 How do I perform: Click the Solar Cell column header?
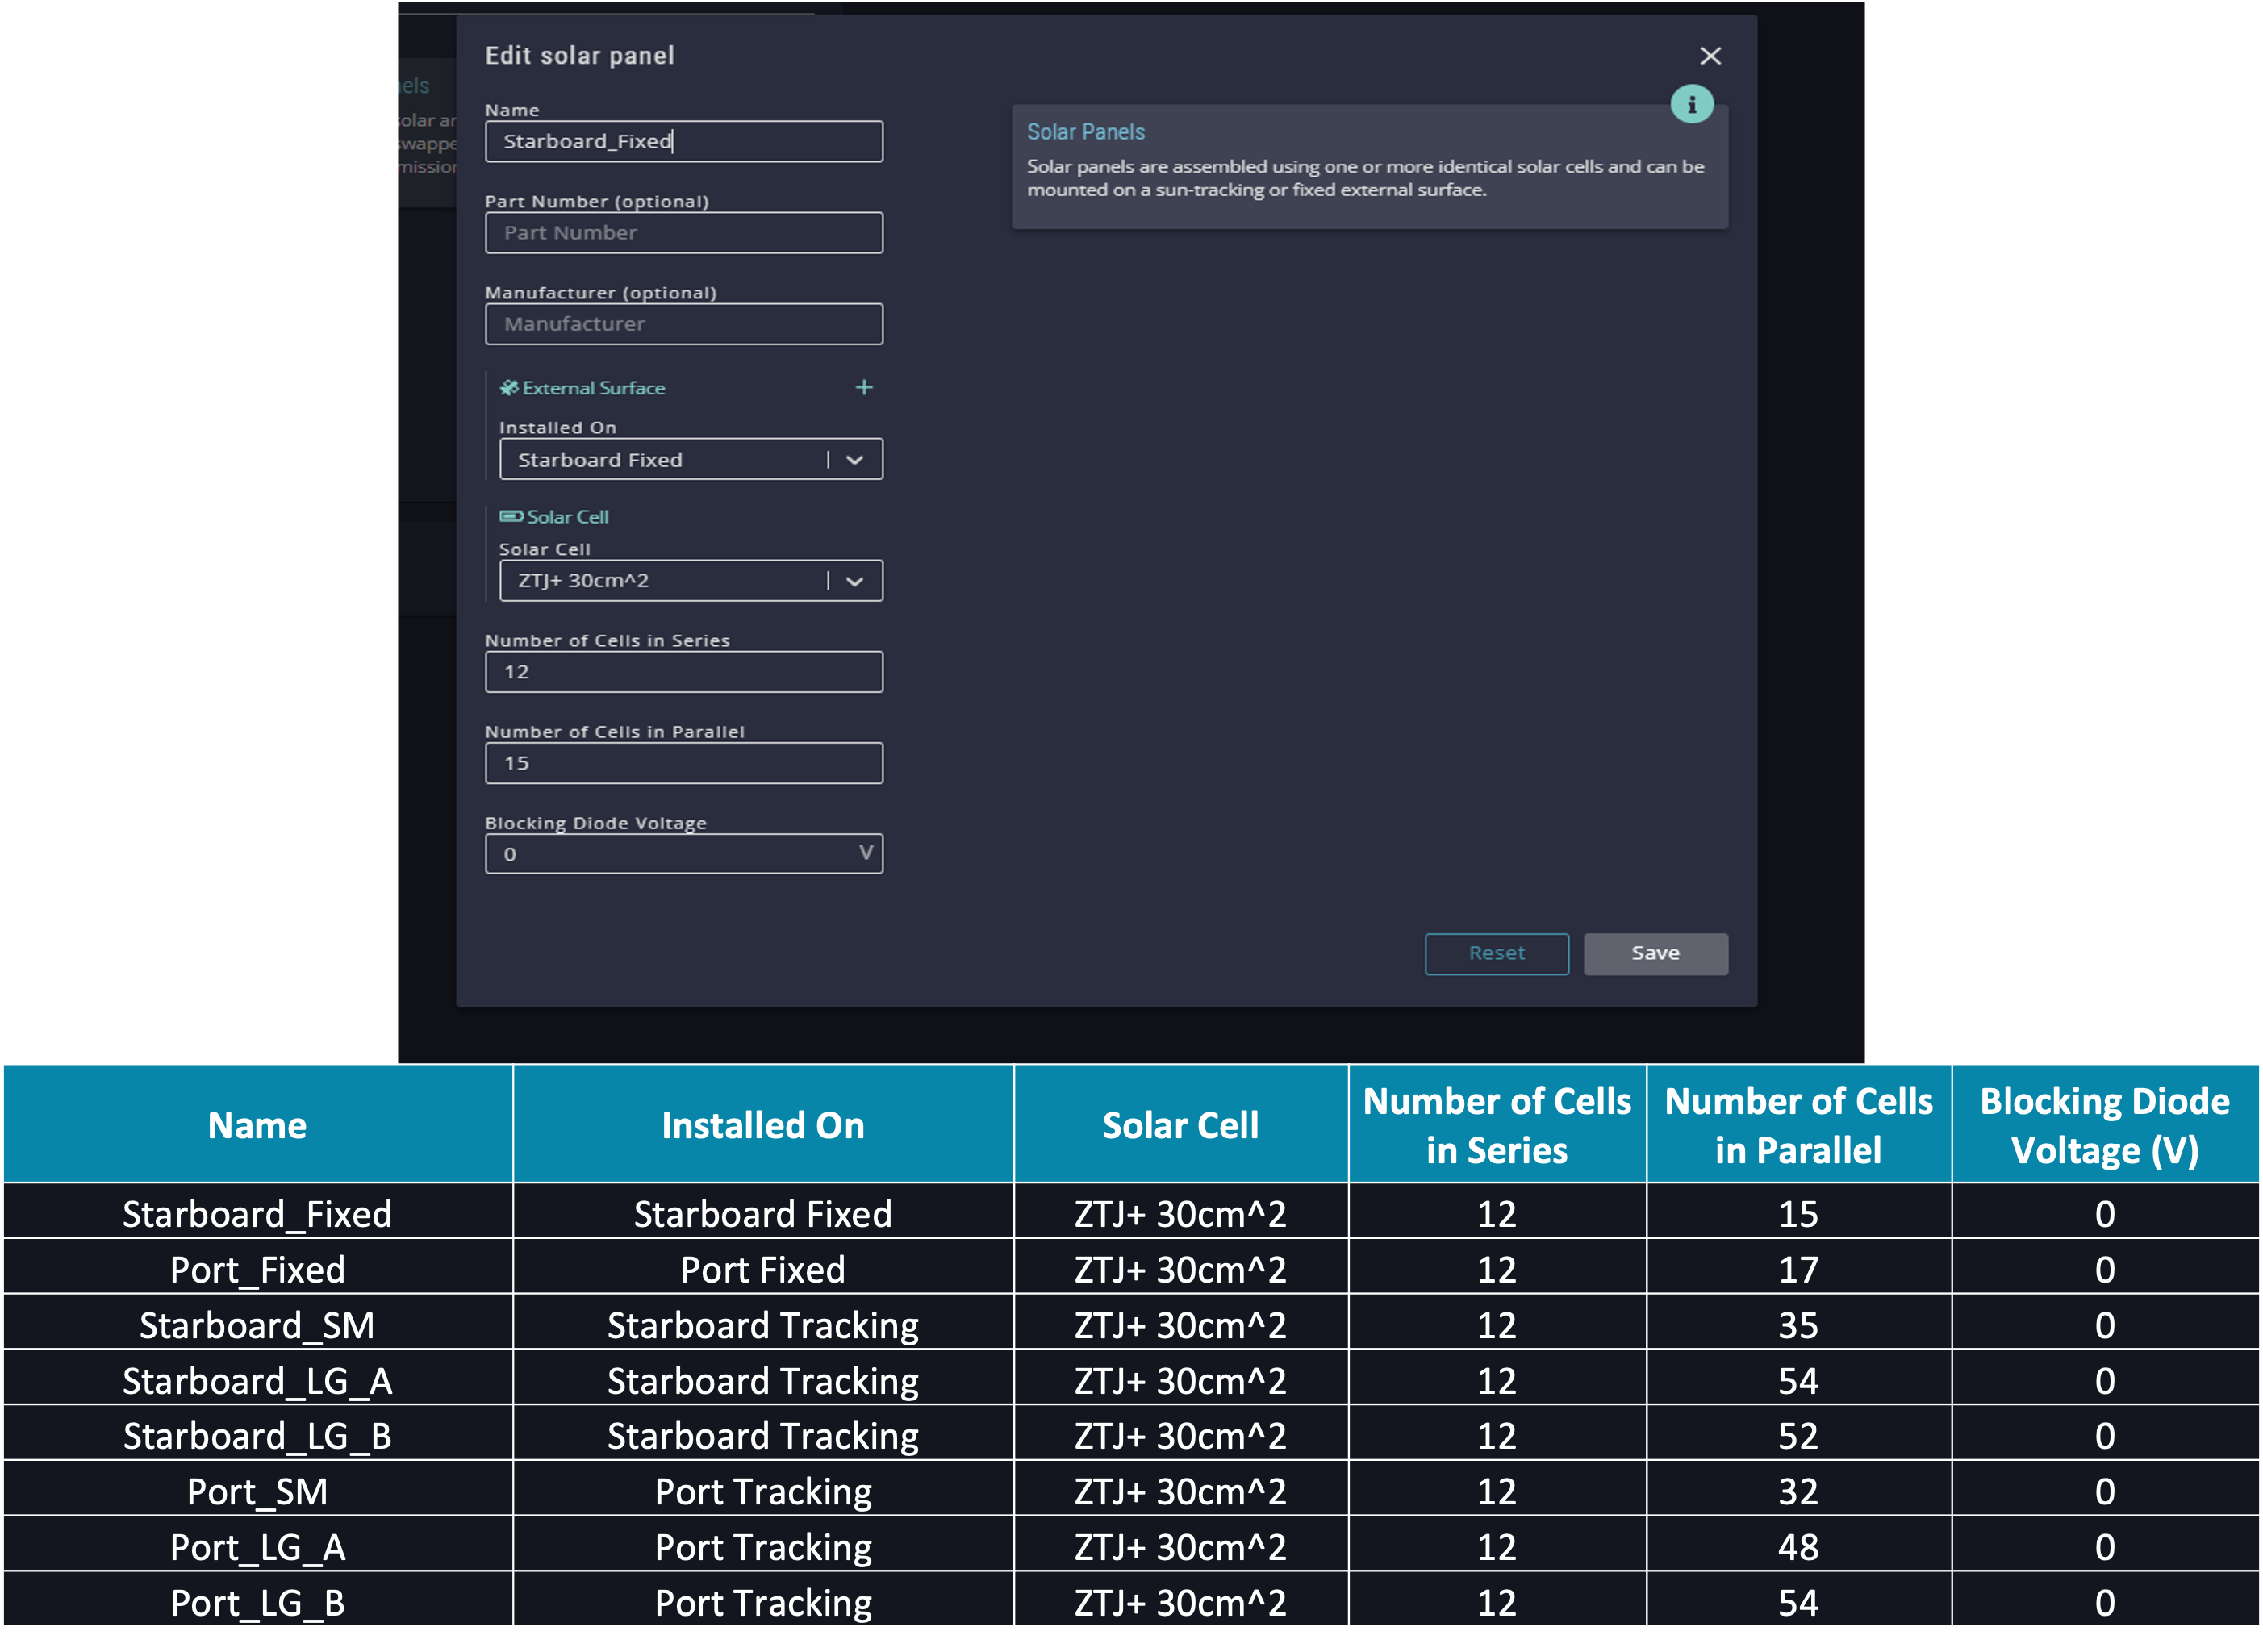1180,1125
